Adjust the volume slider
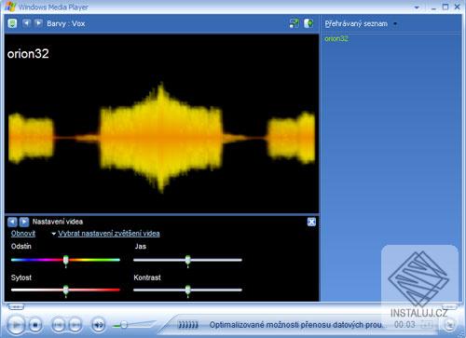 pyautogui.click(x=124, y=325)
